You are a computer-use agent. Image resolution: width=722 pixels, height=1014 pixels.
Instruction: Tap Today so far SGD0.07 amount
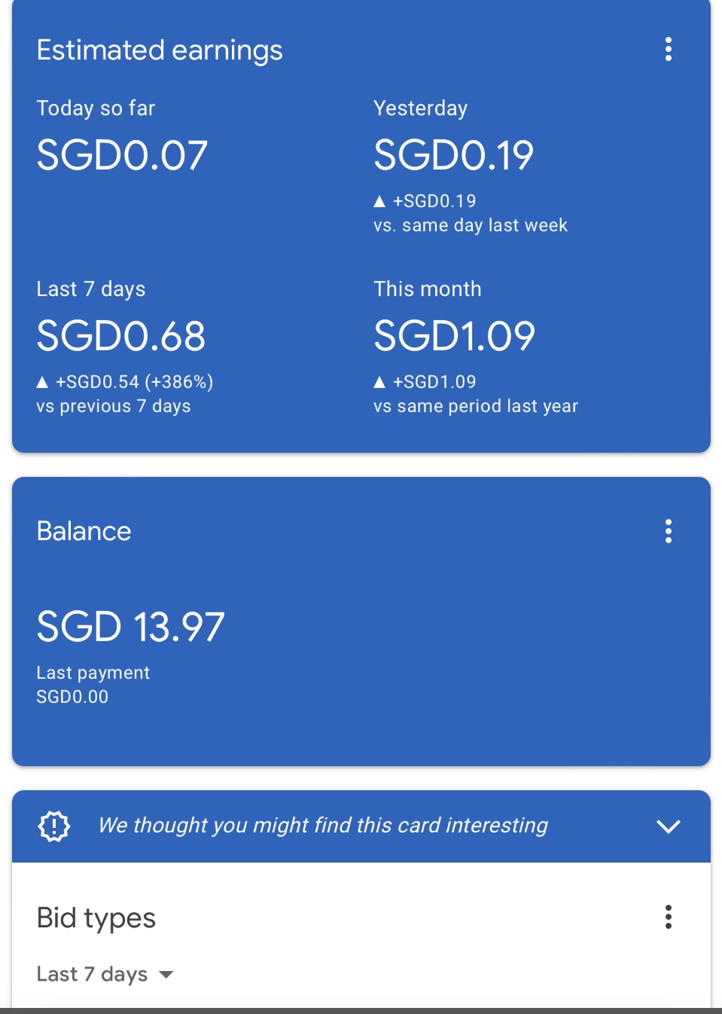tap(122, 155)
